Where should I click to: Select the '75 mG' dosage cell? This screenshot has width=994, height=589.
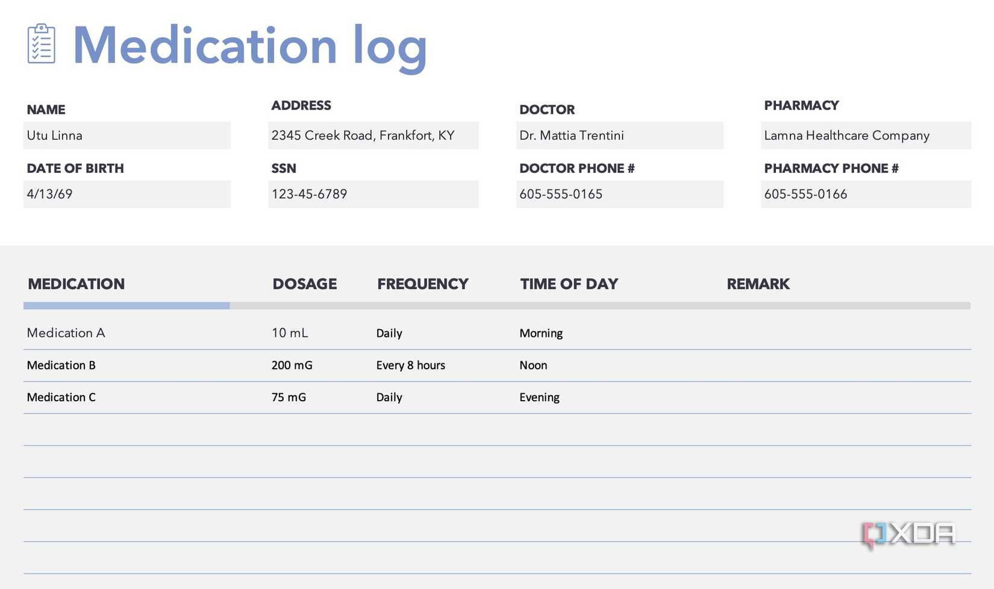click(289, 397)
